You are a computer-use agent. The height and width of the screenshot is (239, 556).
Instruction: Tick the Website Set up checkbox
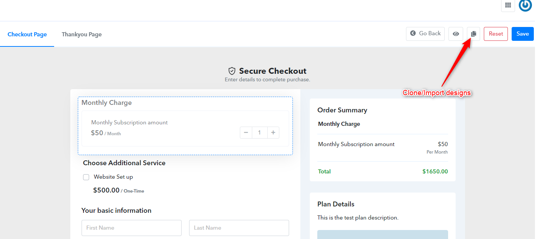pyautogui.click(x=86, y=177)
